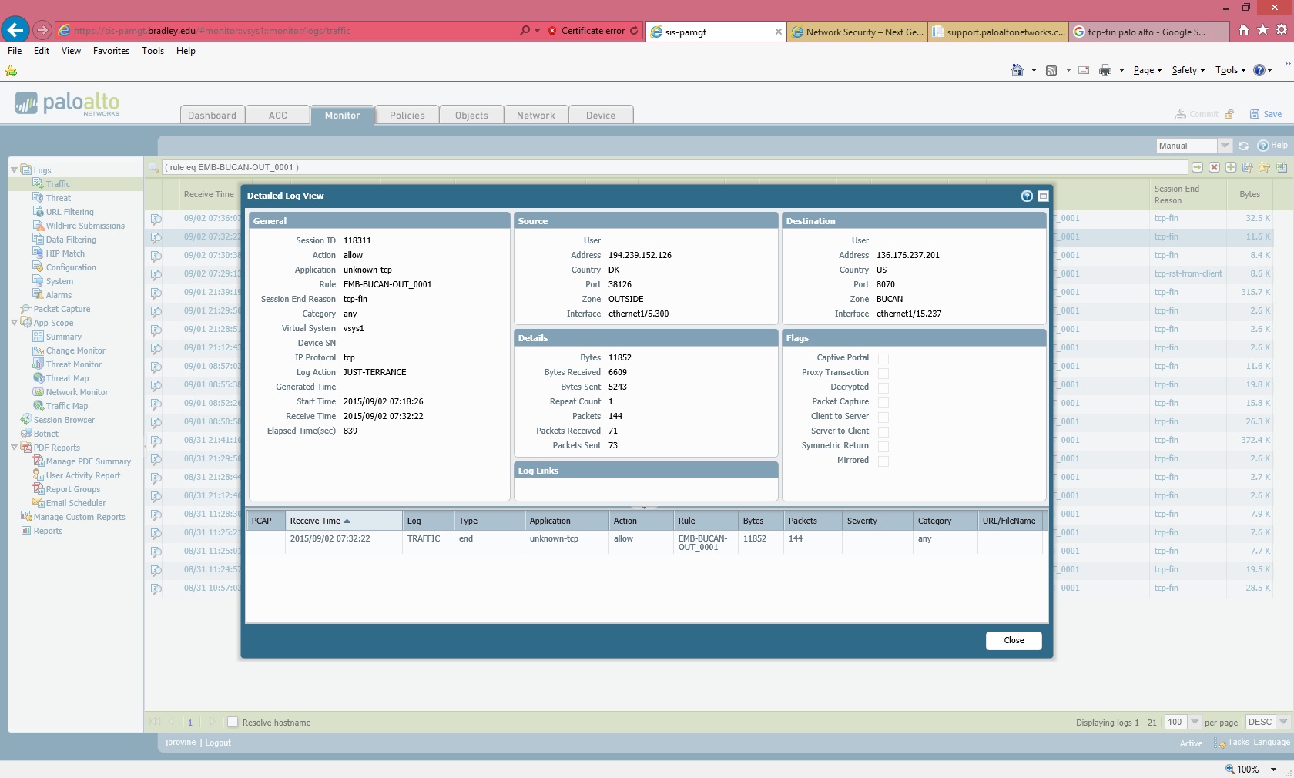Click the add filter plus icon
Image resolution: width=1294 pixels, height=778 pixels.
pyautogui.click(x=1231, y=167)
